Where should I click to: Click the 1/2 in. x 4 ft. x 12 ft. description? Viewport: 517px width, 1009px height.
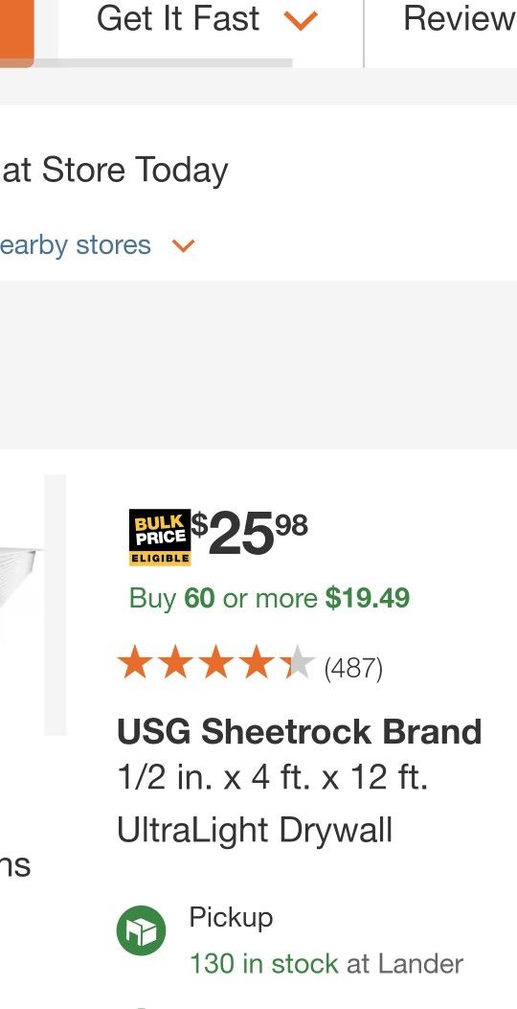tap(273, 779)
